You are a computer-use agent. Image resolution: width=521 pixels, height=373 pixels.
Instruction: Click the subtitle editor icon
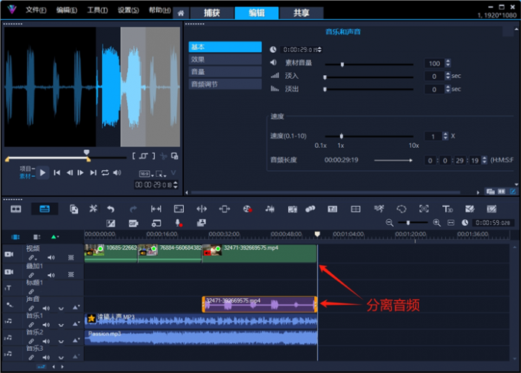pos(333,209)
